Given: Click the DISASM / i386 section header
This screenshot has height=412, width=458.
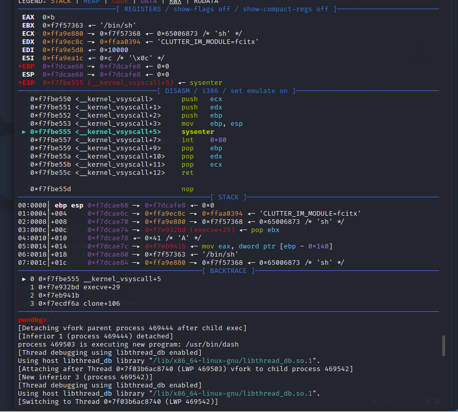Looking at the screenshot, I should 226,91.
